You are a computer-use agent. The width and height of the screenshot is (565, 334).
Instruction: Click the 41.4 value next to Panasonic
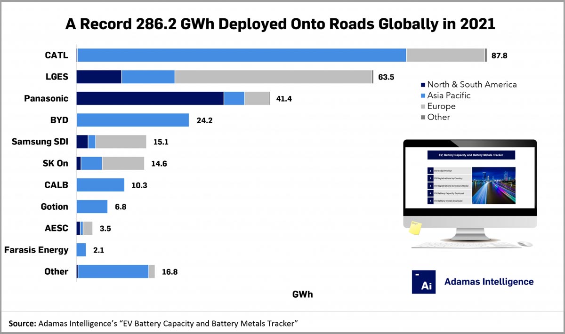pyautogui.click(x=284, y=98)
